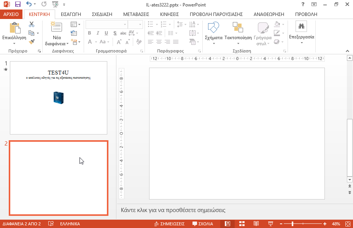Click the ΣΧΟΛΙΑ comments button

tap(203, 224)
